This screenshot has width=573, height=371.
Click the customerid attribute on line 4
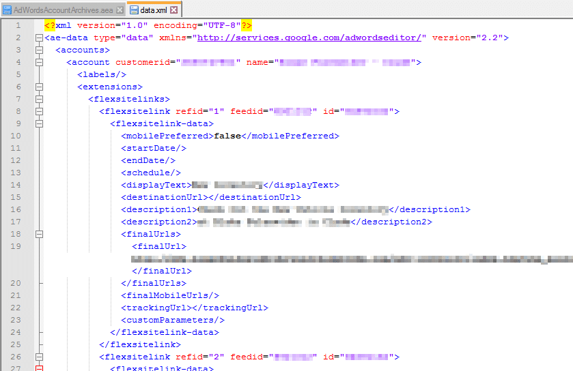click(178, 62)
